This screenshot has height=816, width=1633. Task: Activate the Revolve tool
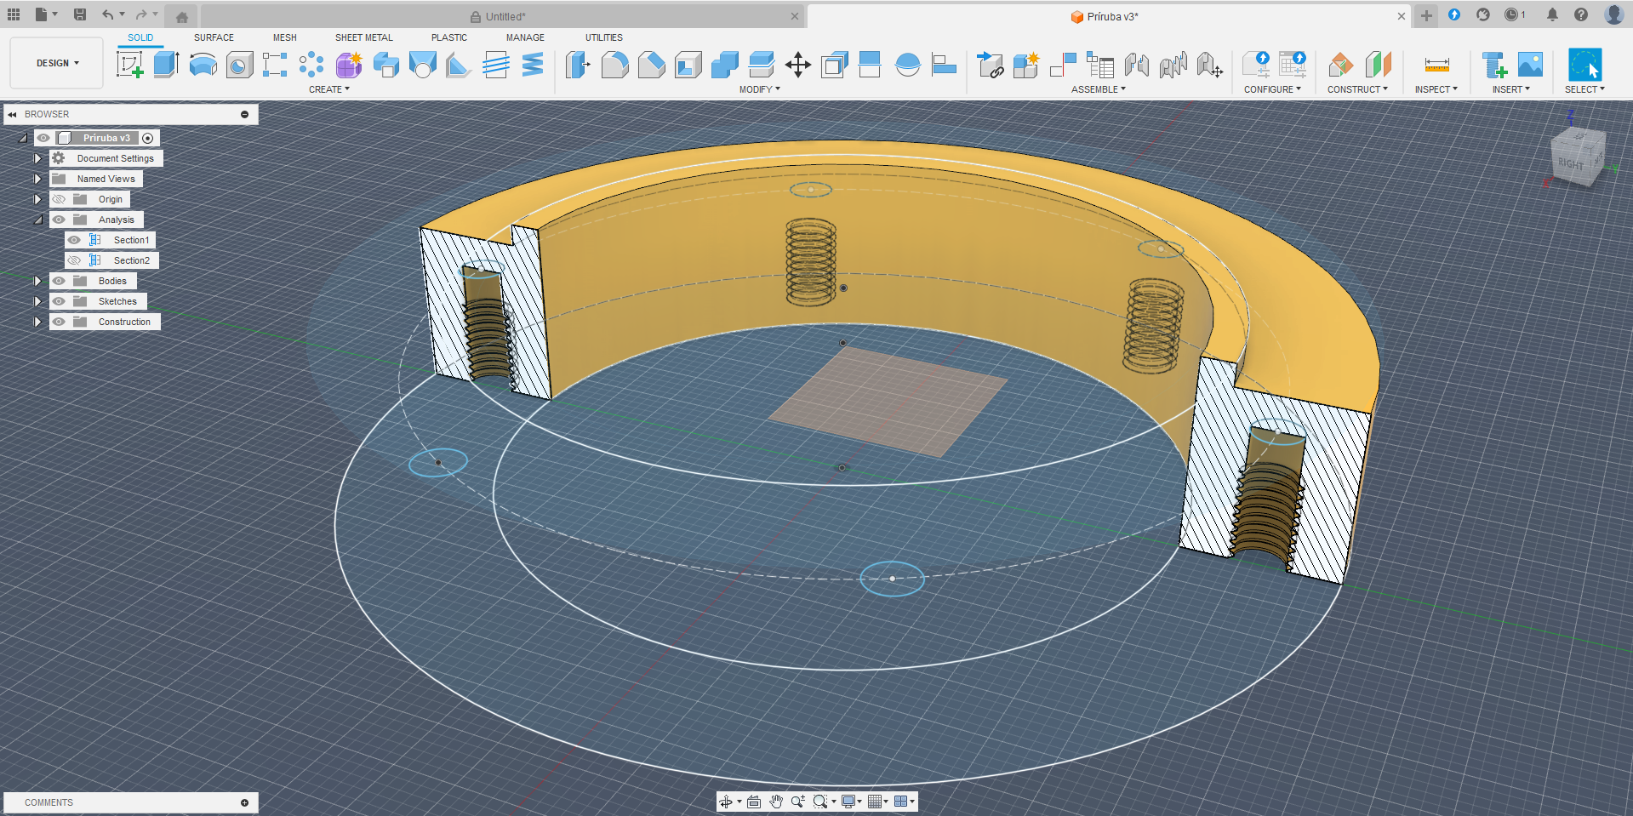pyautogui.click(x=203, y=65)
